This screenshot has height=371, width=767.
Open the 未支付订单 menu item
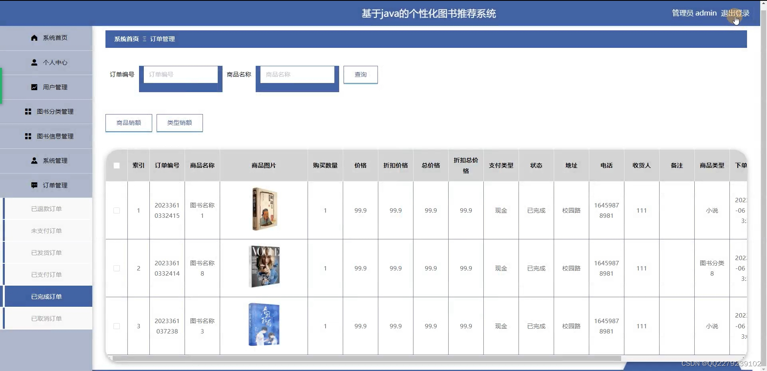[46, 230]
